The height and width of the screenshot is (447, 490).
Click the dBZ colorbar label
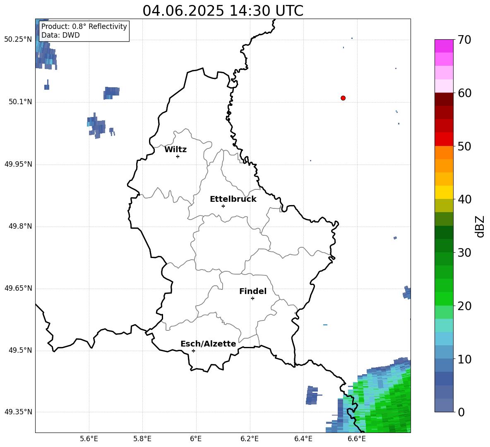point(480,226)
